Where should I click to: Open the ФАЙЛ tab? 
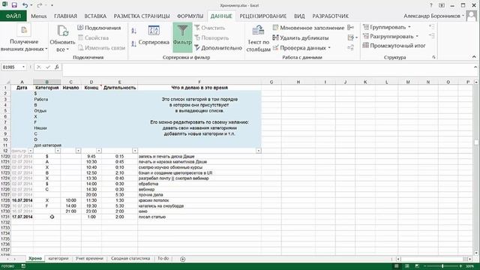(13, 16)
